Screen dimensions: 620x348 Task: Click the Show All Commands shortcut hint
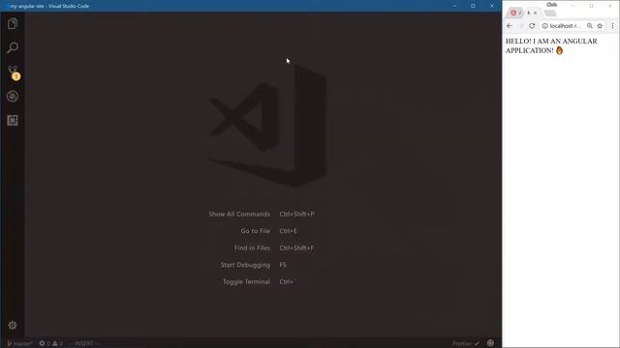(262, 214)
